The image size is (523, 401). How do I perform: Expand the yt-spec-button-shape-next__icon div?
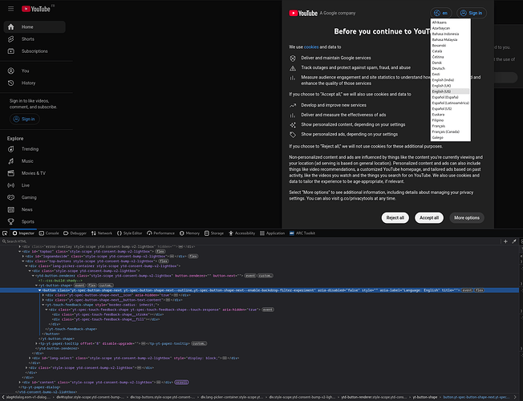click(43, 295)
